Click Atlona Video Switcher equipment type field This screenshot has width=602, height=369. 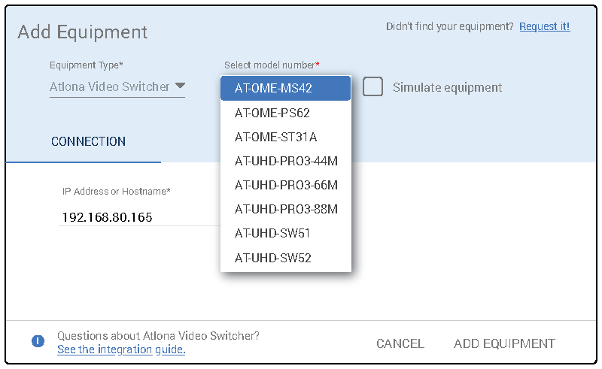[110, 86]
